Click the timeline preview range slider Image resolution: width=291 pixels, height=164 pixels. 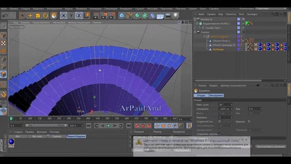46,126
